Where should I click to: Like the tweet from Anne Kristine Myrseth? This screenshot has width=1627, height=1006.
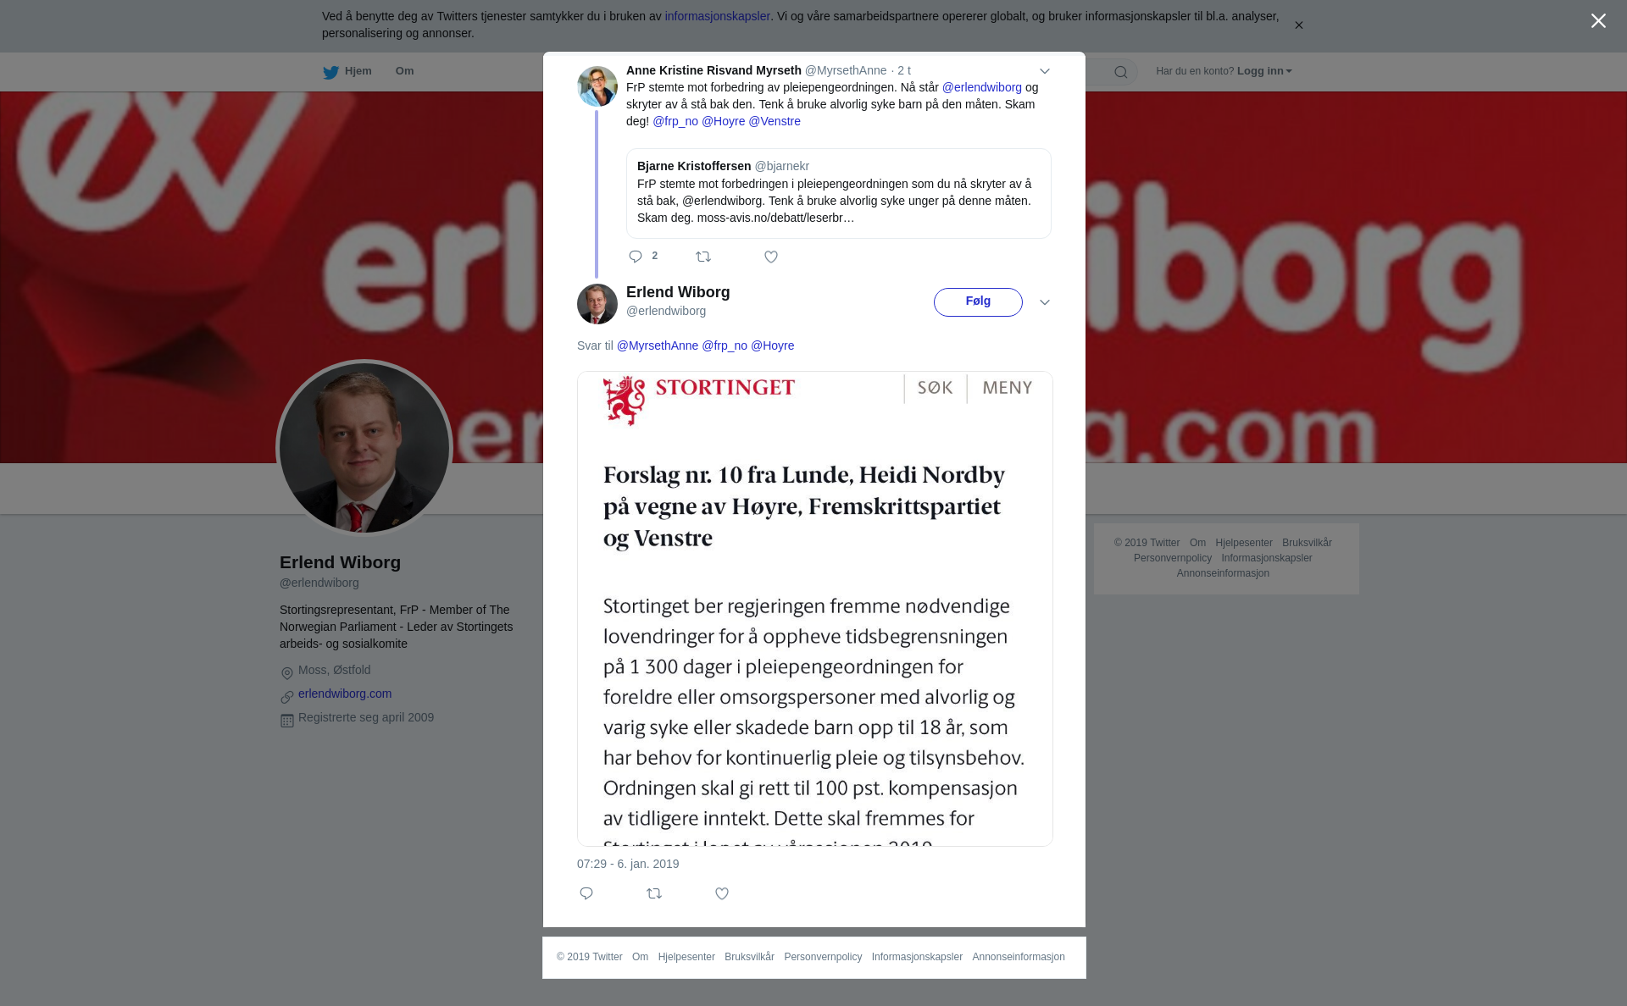(771, 257)
